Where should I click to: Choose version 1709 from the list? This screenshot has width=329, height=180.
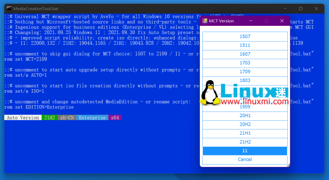[x=245, y=72]
